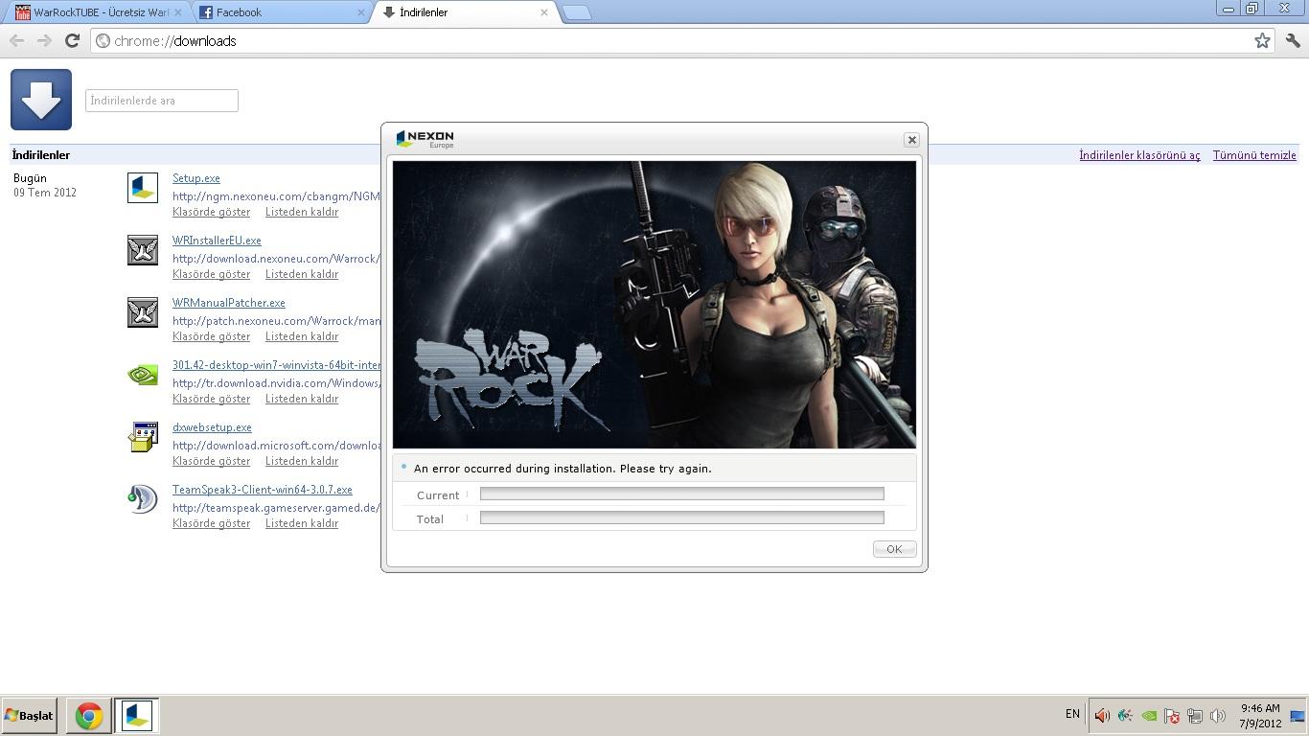The image size is (1309, 736).
Task: Click 'Listeden kaldır' under WRManualPatcher.exe
Action: pyautogui.click(x=302, y=336)
